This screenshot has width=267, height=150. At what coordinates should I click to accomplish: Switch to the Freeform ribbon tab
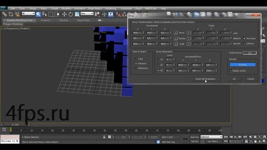[45, 20]
